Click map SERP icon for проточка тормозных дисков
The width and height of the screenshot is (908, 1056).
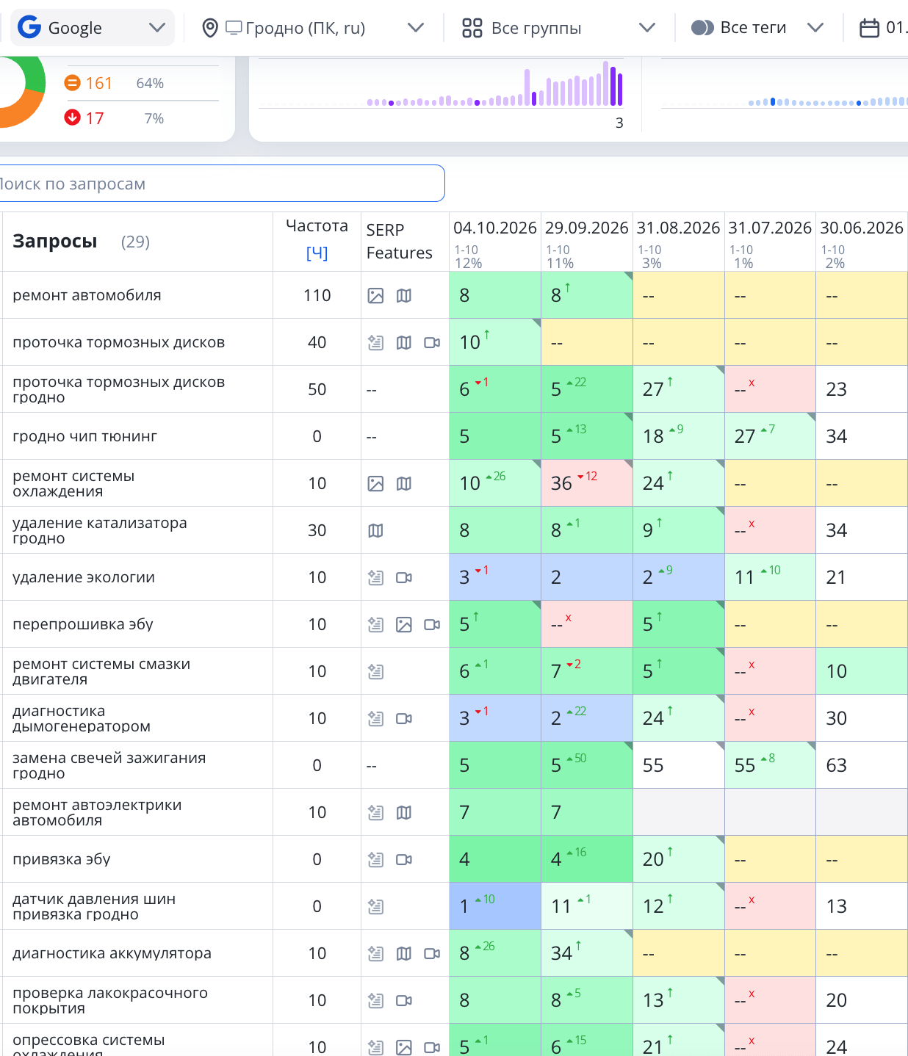coord(404,342)
